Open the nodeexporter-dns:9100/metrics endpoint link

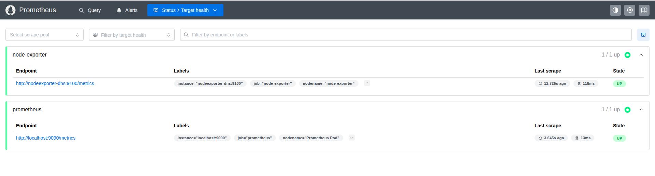[55, 83]
